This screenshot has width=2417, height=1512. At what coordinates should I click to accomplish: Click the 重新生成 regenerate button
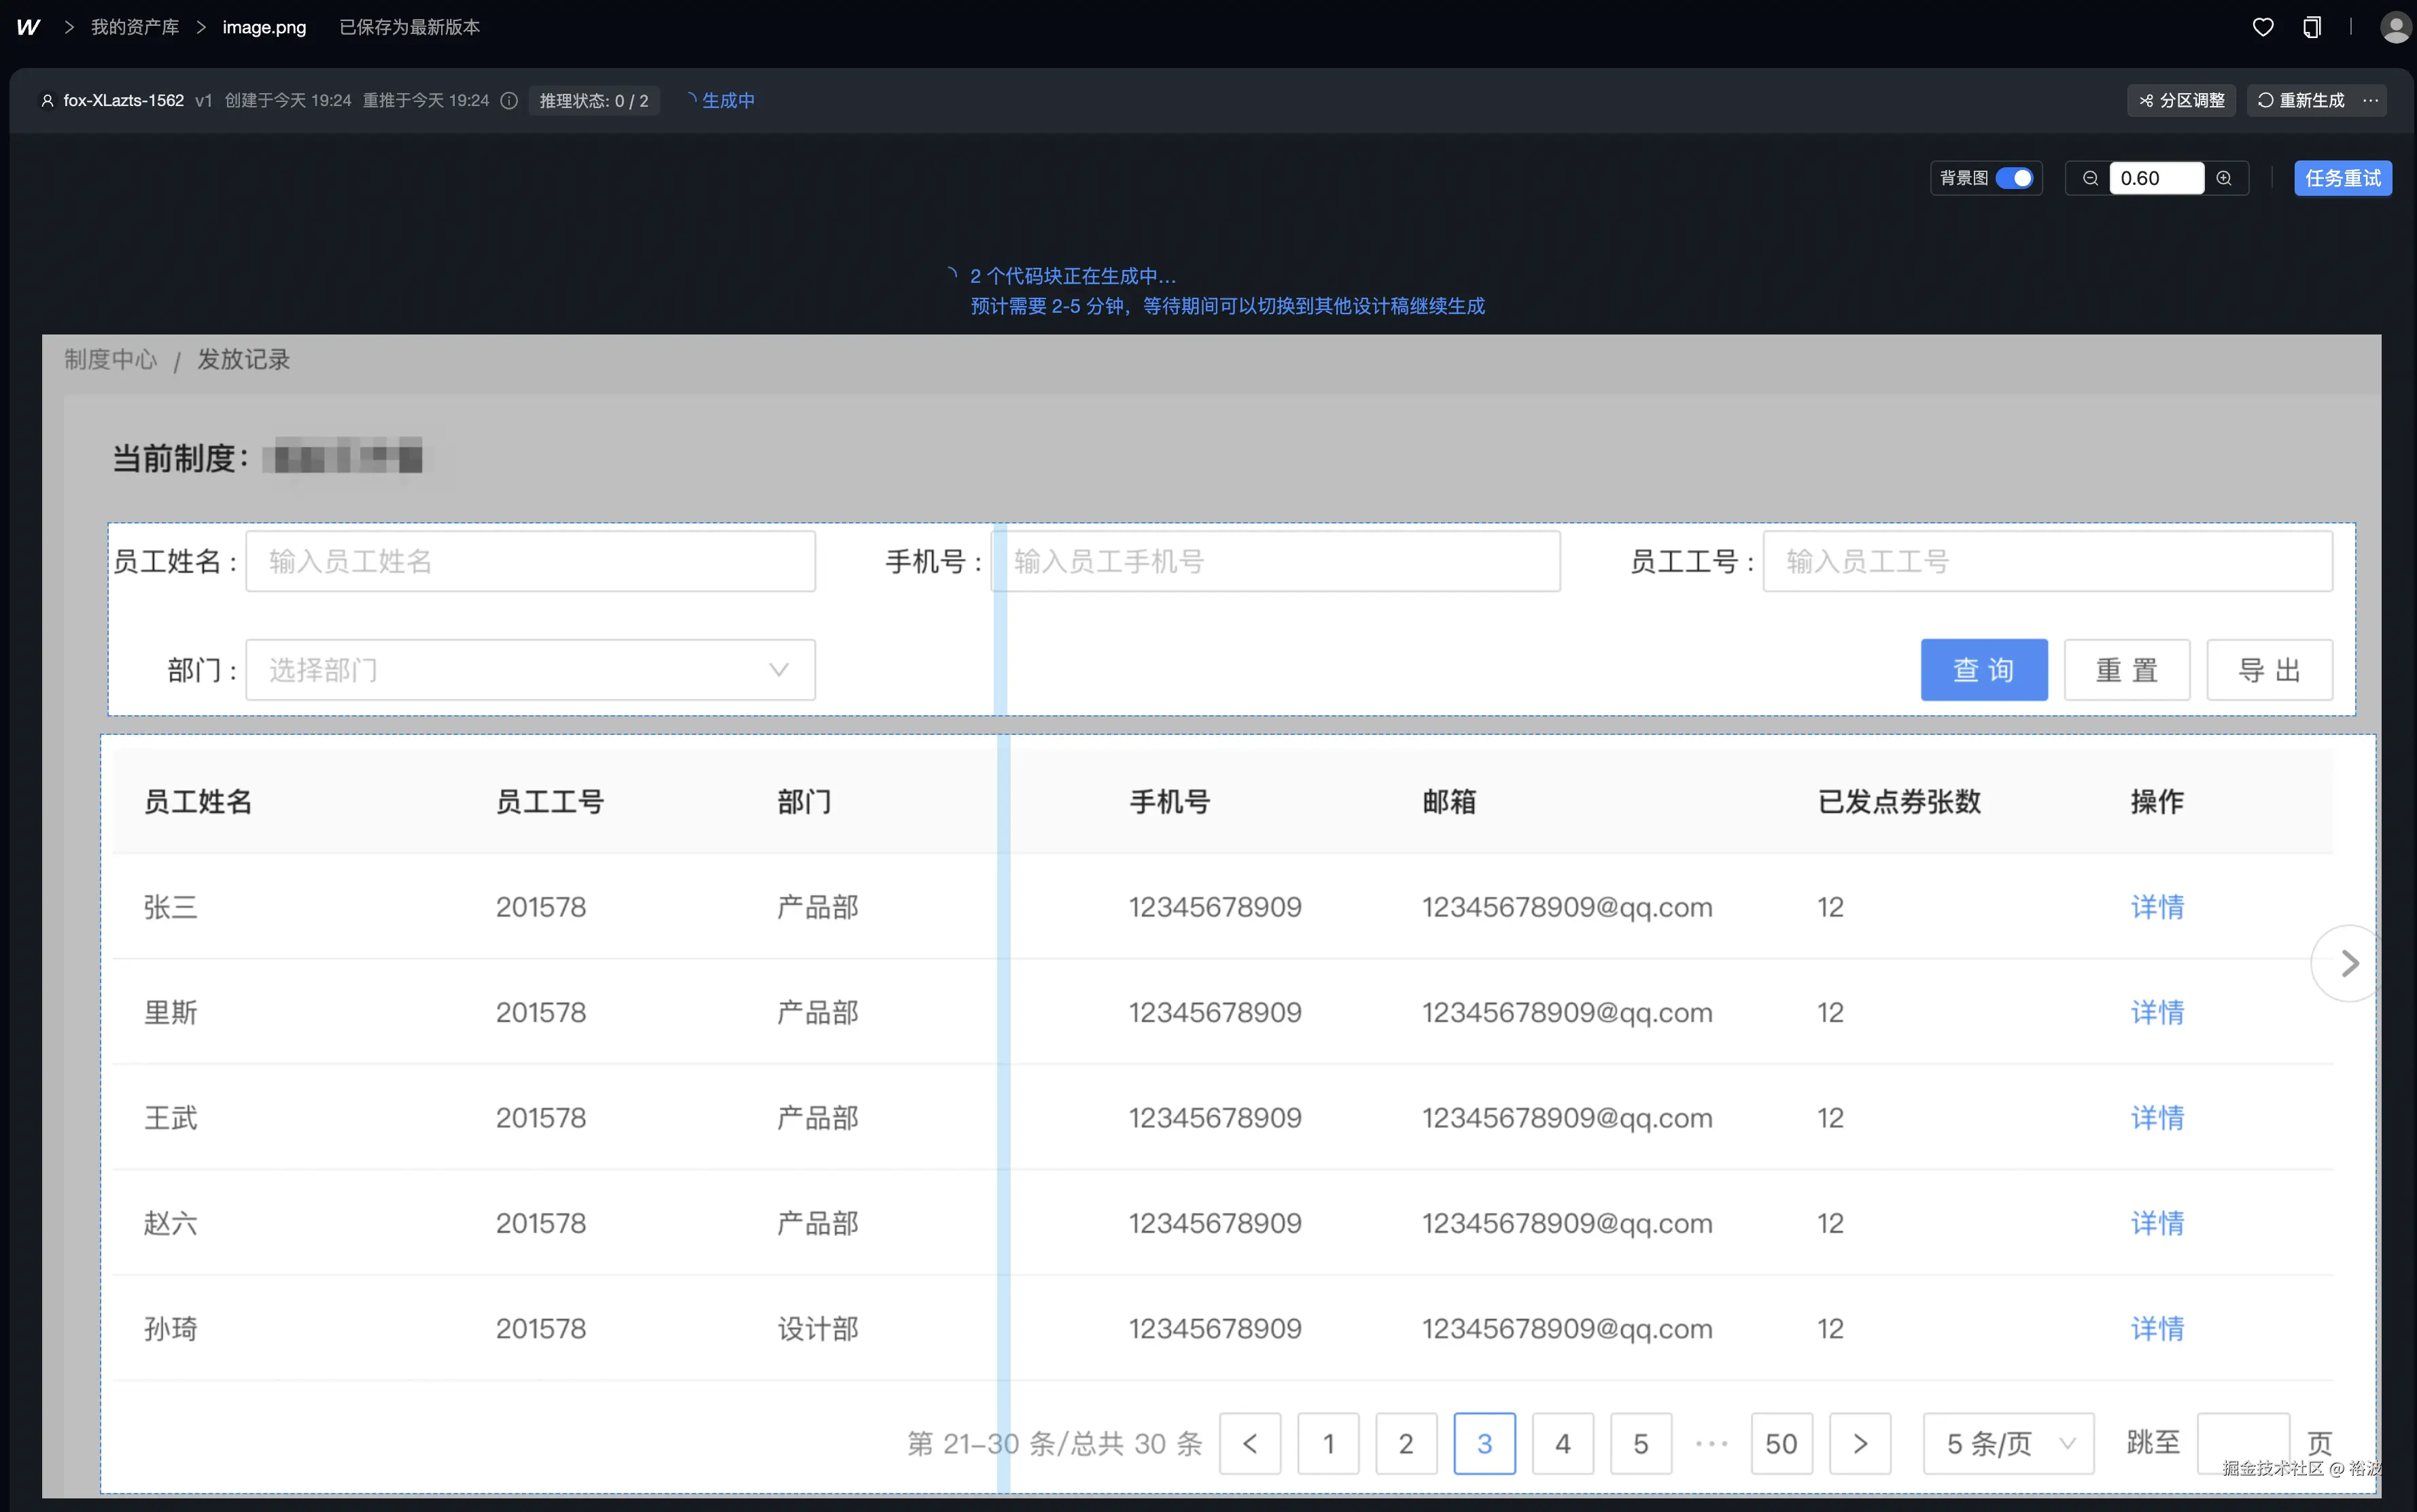click(x=2301, y=101)
